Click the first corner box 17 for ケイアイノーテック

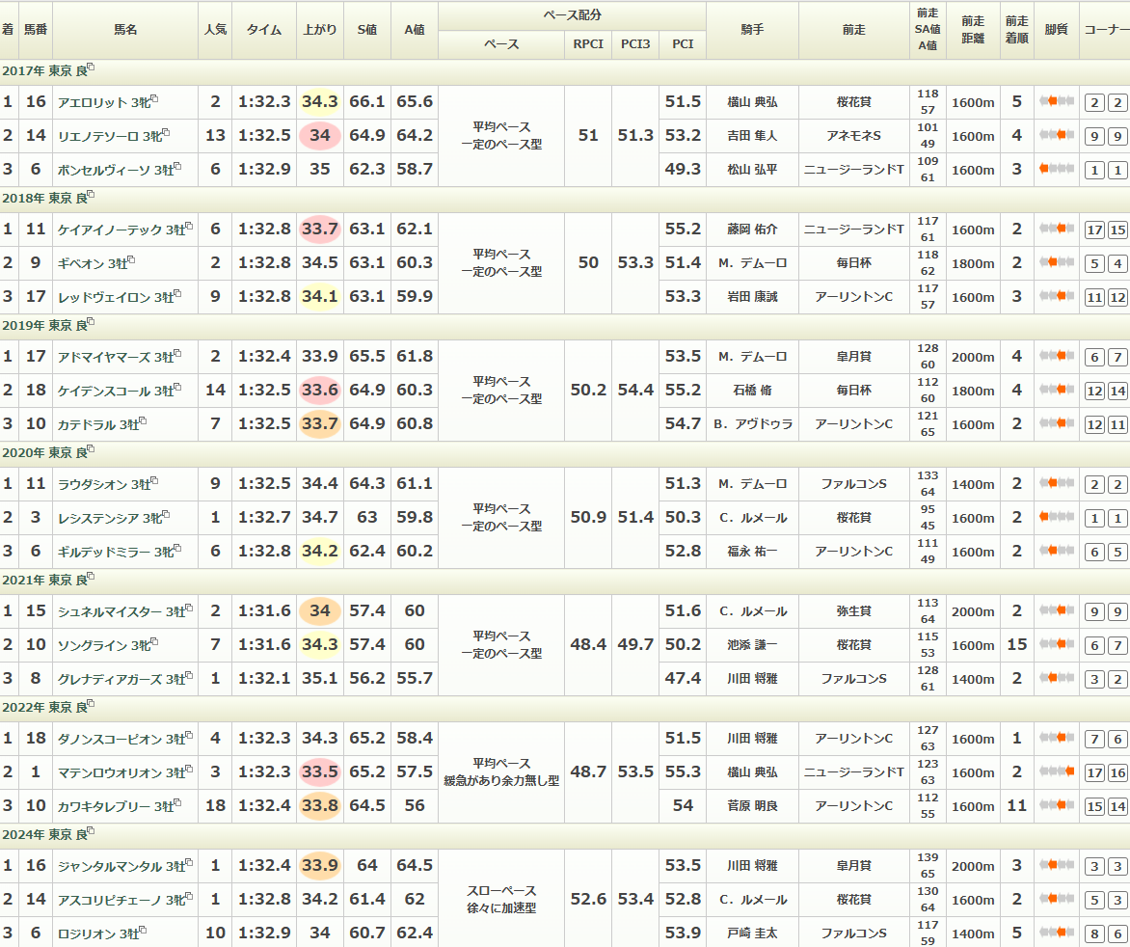pyautogui.click(x=1094, y=230)
